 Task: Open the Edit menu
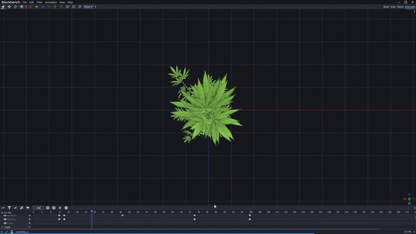pyautogui.click(x=32, y=2)
